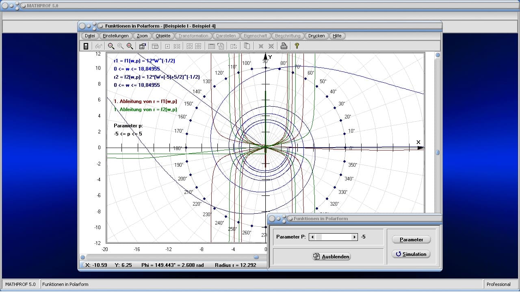Click the first delete cross icon

pos(261,46)
